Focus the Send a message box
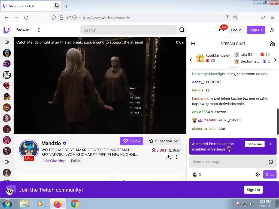The height and width of the screenshot is (209, 279). (x=229, y=162)
